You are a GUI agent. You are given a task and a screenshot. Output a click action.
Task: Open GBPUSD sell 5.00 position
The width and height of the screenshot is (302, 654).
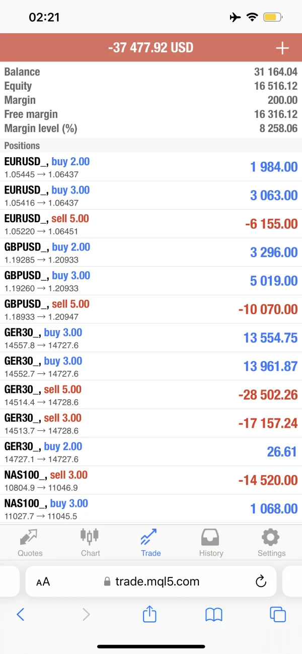(151, 309)
